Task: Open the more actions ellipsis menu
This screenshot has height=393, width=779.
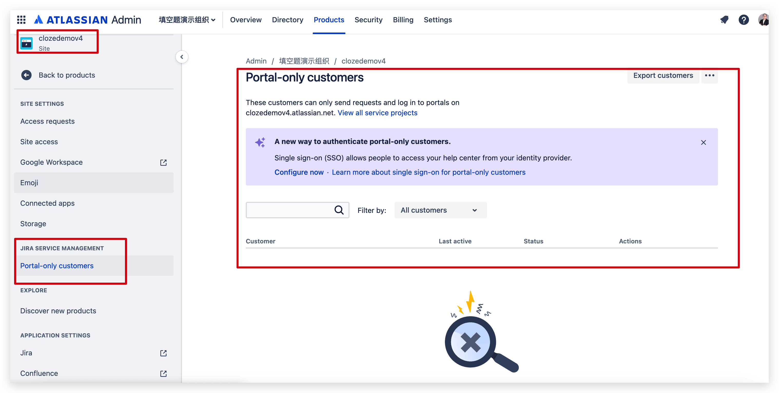Action: pos(710,76)
